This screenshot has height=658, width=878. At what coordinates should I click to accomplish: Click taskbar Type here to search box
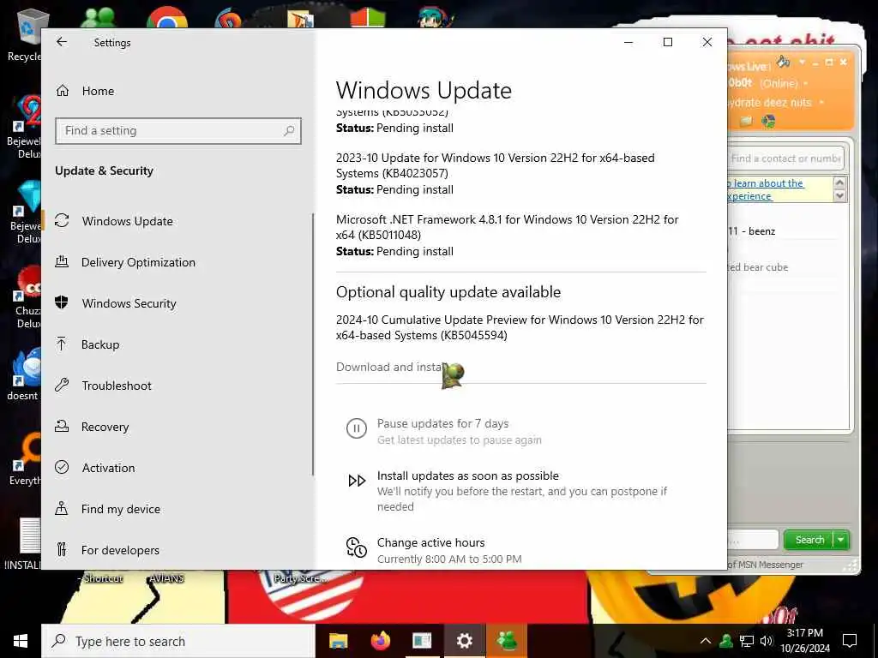(x=178, y=641)
